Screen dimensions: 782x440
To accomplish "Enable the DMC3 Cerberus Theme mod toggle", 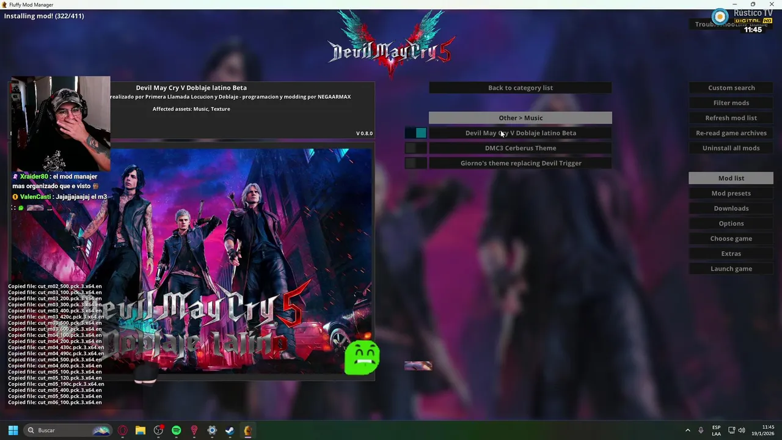I will (415, 148).
